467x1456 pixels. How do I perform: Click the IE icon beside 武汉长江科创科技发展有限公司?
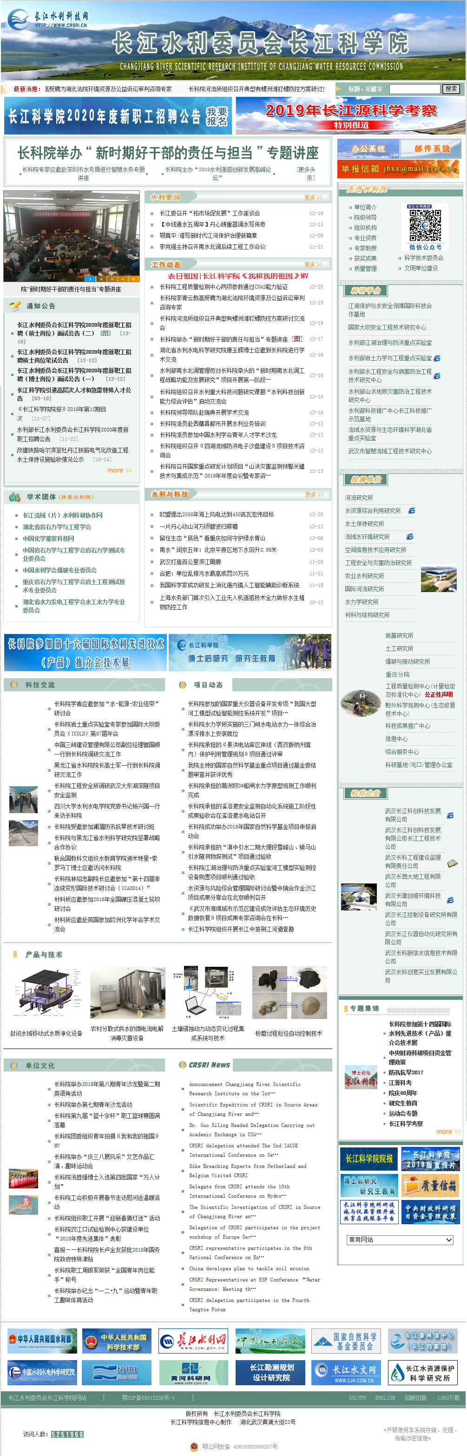click(450, 815)
